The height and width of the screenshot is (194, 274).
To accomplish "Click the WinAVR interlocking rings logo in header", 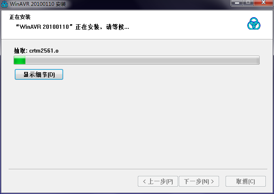I will click(x=254, y=23).
